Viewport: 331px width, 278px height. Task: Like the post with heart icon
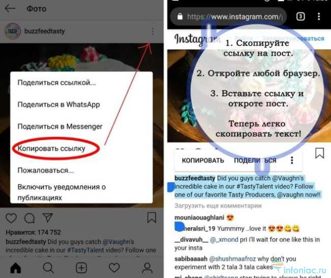point(11,218)
